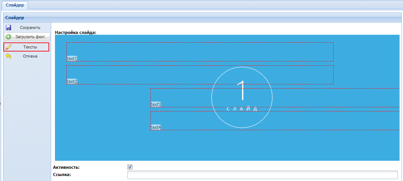Click the Слайдер panel header

[15, 18]
